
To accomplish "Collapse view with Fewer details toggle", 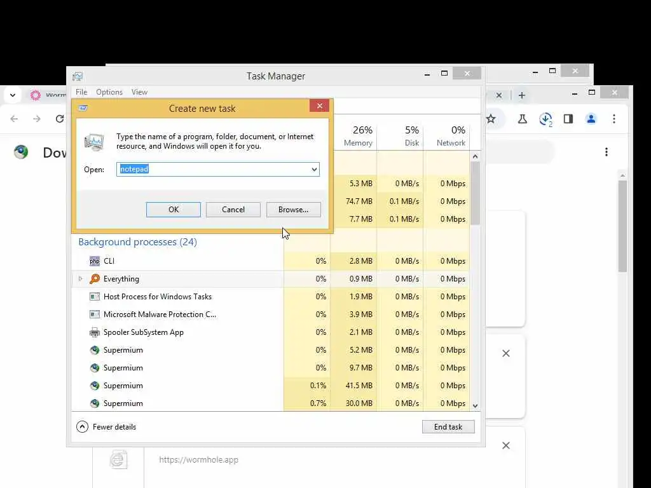I will pos(106,426).
